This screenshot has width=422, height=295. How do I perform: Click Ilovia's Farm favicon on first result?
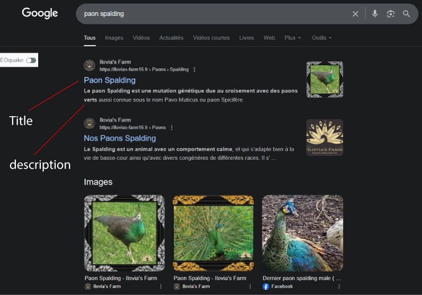(x=90, y=65)
